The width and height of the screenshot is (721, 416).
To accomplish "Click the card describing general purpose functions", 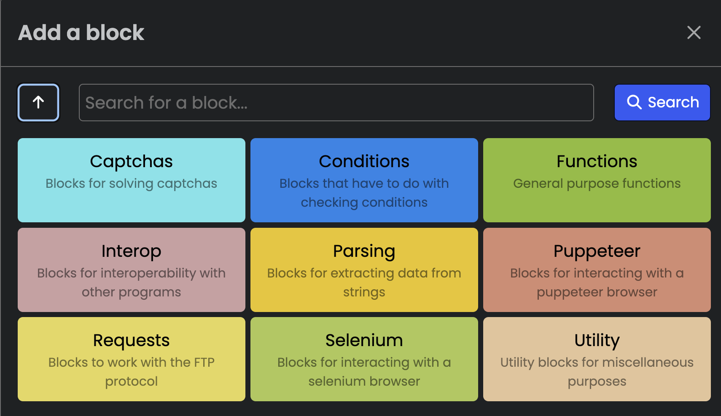I will tap(597, 180).
